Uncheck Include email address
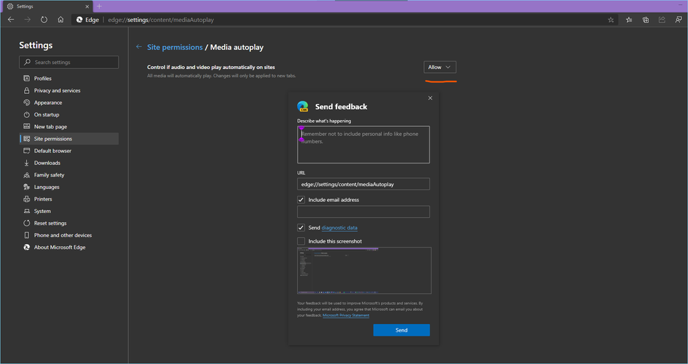 point(301,199)
